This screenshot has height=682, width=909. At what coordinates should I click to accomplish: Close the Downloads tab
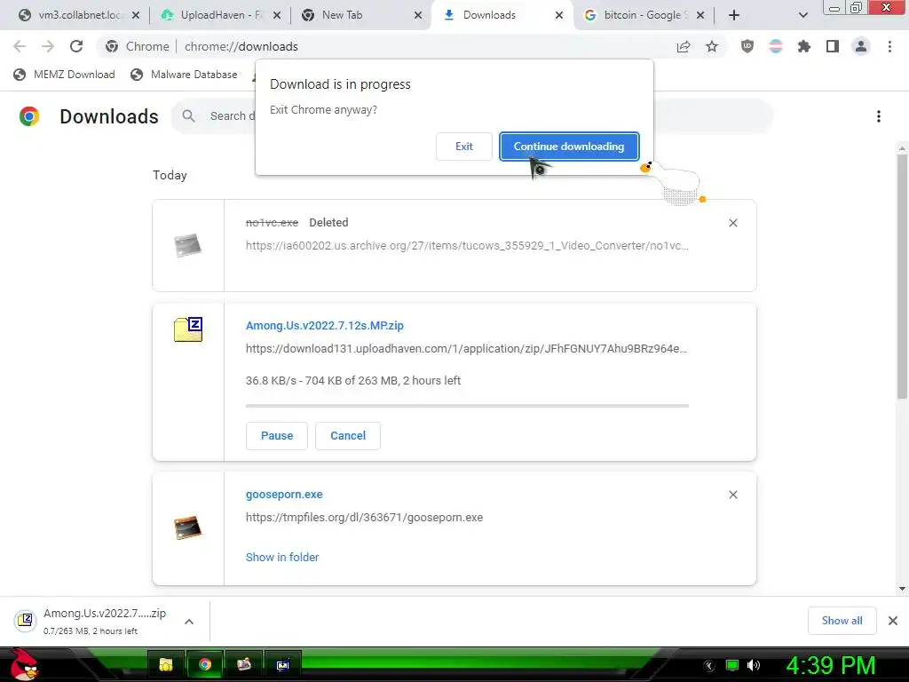click(559, 15)
